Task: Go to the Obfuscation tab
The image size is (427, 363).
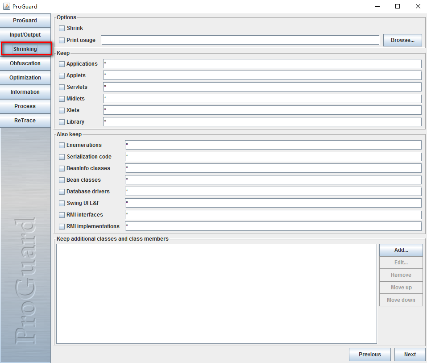Action: coord(25,63)
